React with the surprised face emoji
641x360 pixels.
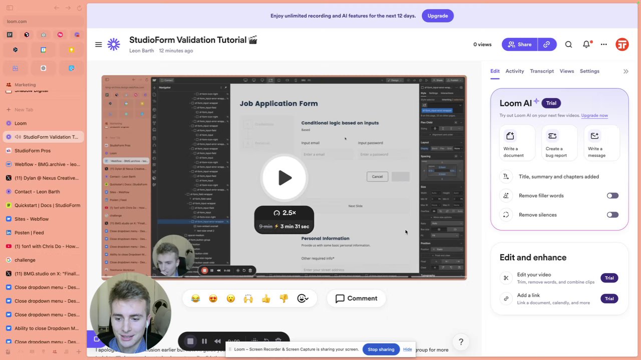pyautogui.click(x=230, y=298)
